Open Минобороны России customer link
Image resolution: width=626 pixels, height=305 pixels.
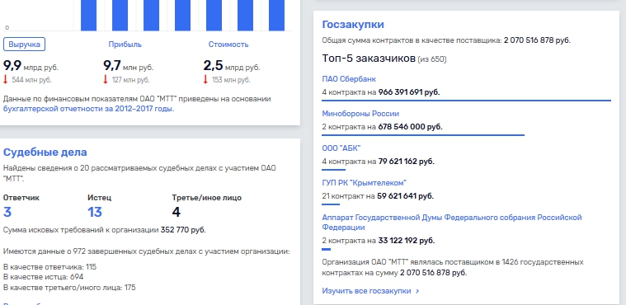point(360,114)
